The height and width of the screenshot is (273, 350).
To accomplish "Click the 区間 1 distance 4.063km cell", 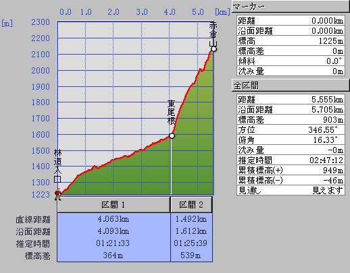I will point(114,219).
